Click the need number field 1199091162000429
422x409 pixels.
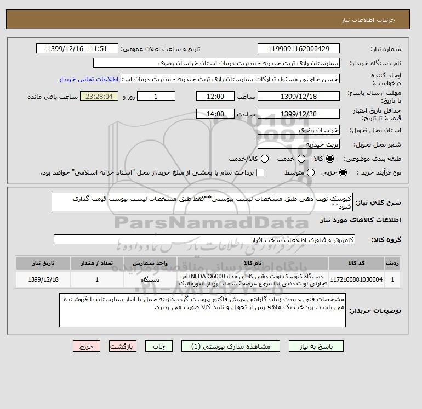299,48
